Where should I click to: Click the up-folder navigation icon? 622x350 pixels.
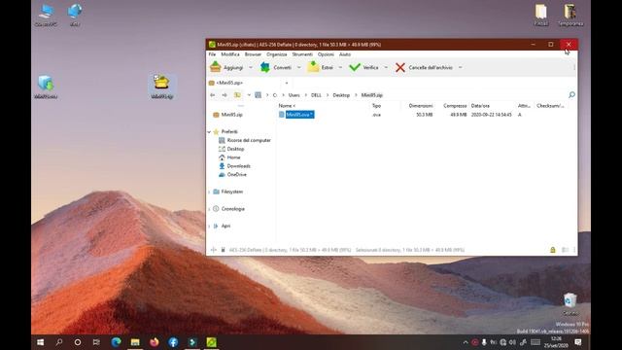click(237, 95)
